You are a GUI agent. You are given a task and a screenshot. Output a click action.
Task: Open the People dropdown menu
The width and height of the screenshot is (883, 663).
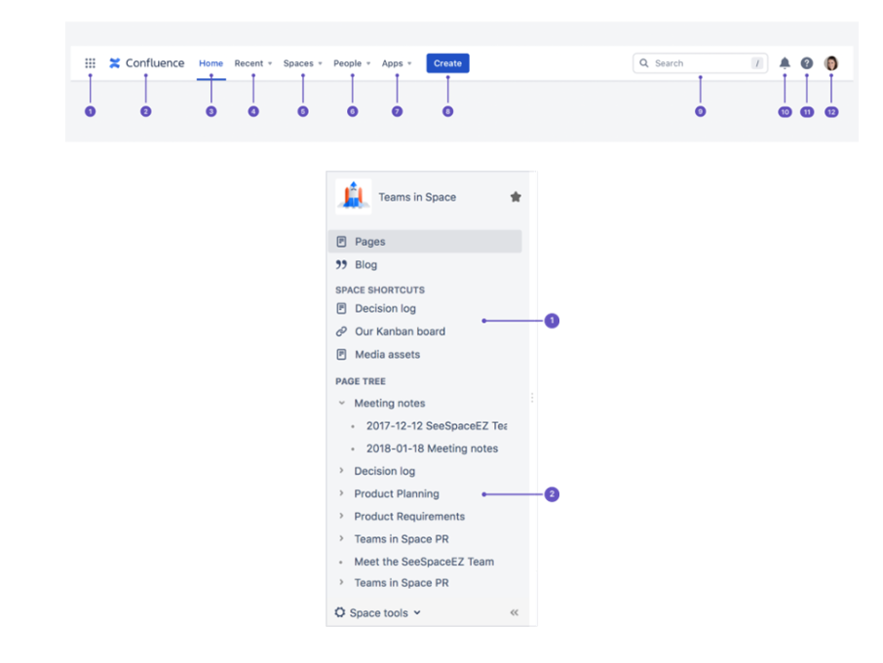click(x=352, y=63)
